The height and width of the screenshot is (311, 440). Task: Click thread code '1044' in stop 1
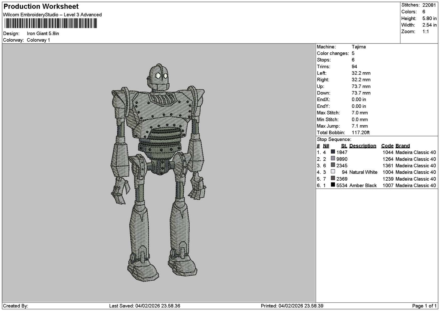[388, 152]
